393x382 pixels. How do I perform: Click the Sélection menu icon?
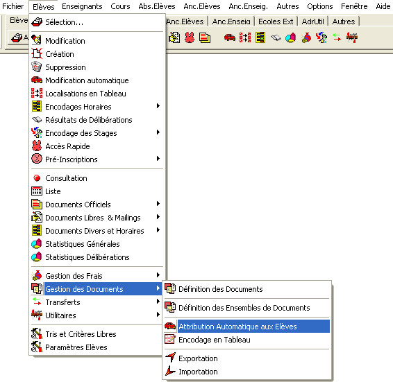(x=37, y=22)
